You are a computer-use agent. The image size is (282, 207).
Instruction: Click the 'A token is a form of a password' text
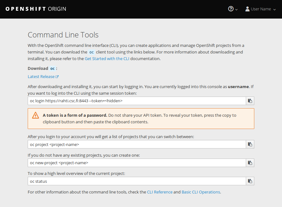point(75,115)
